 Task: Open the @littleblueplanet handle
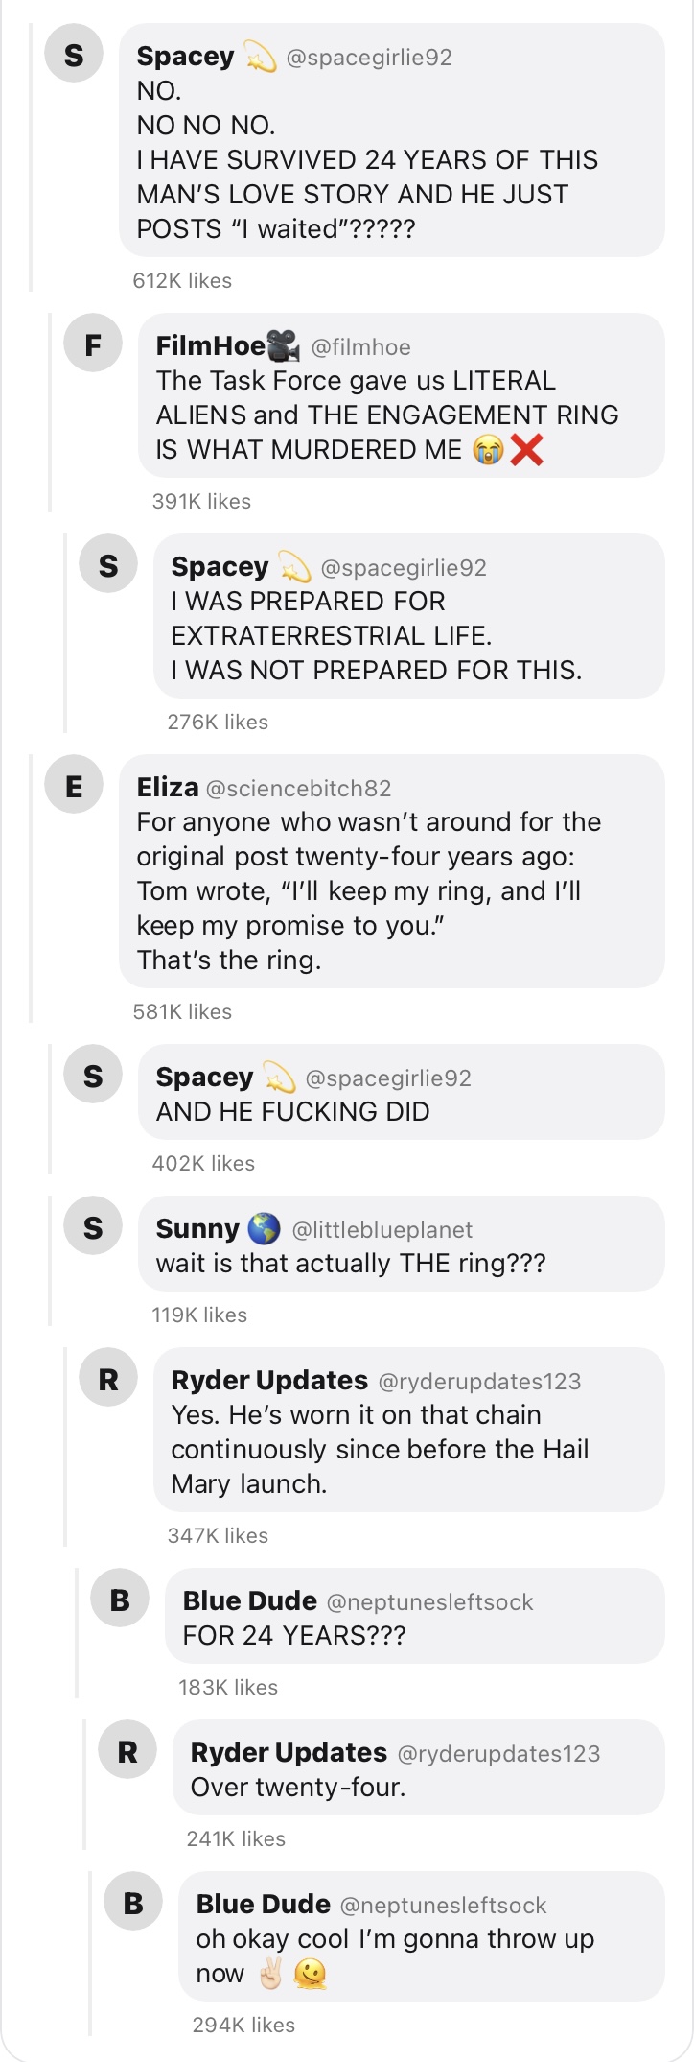tap(382, 1230)
